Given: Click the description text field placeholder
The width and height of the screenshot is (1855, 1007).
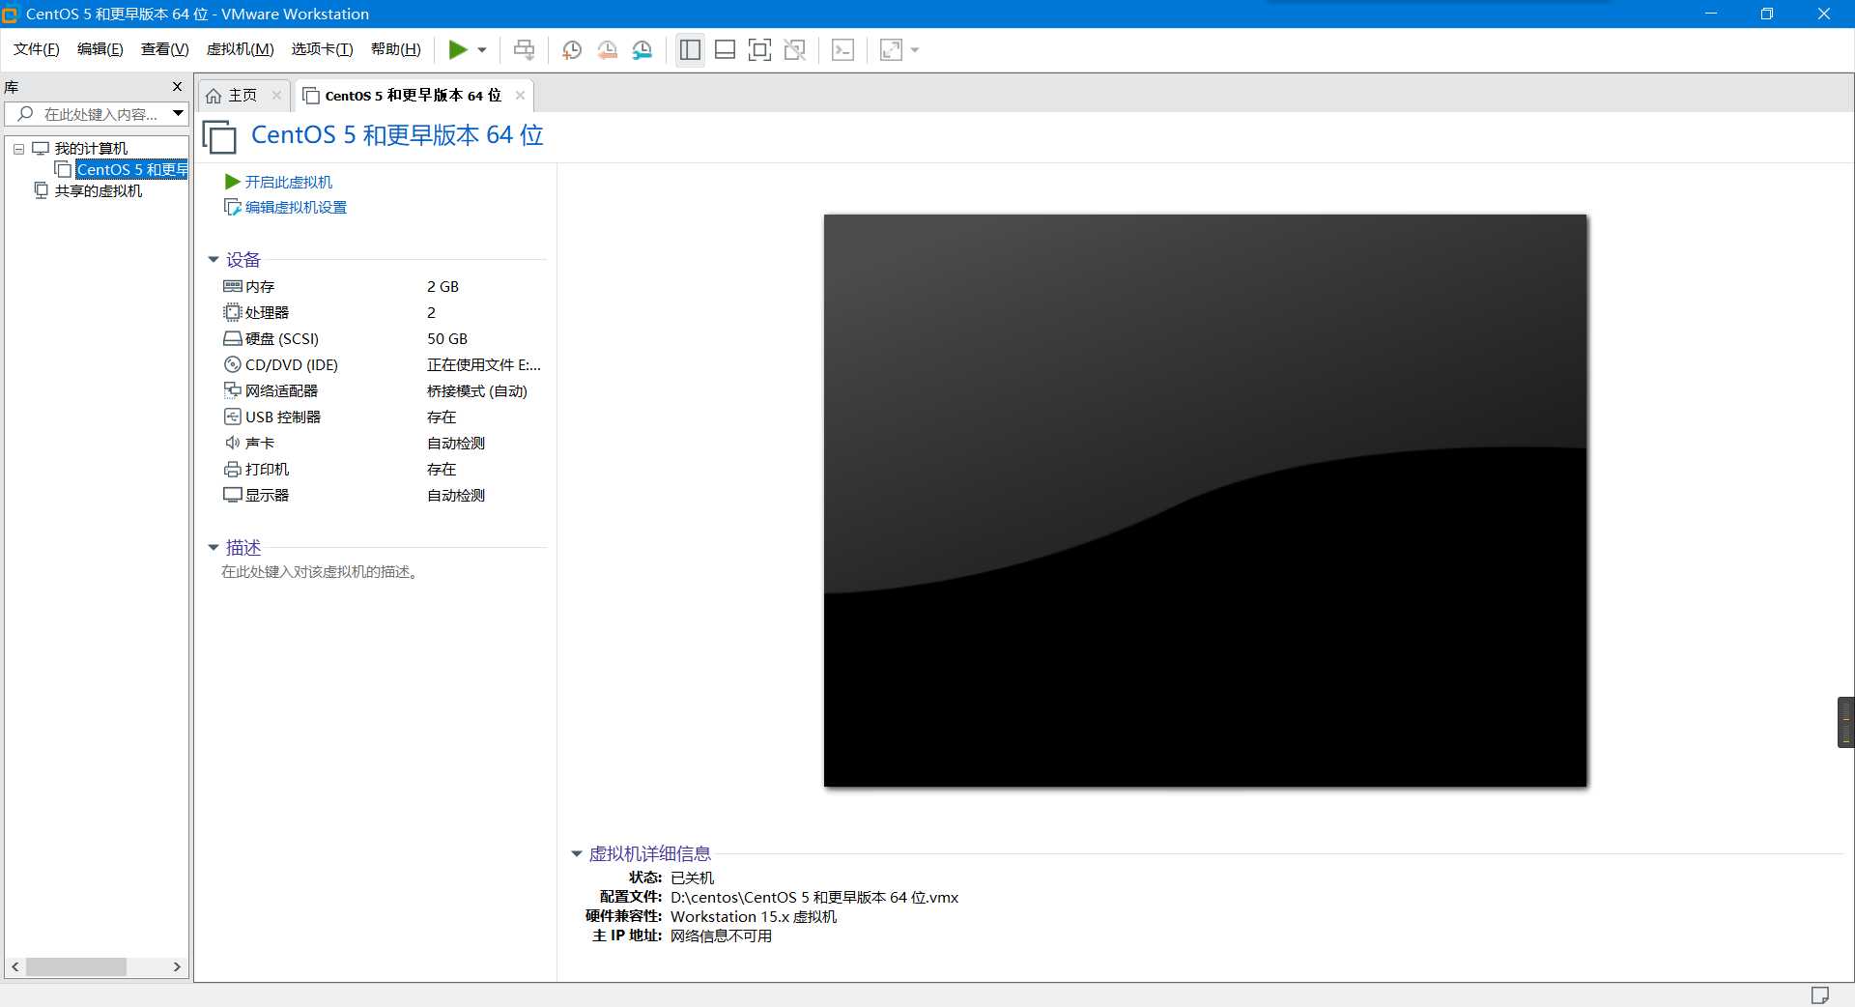Looking at the screenshot, I should click(x=319, y=572).
